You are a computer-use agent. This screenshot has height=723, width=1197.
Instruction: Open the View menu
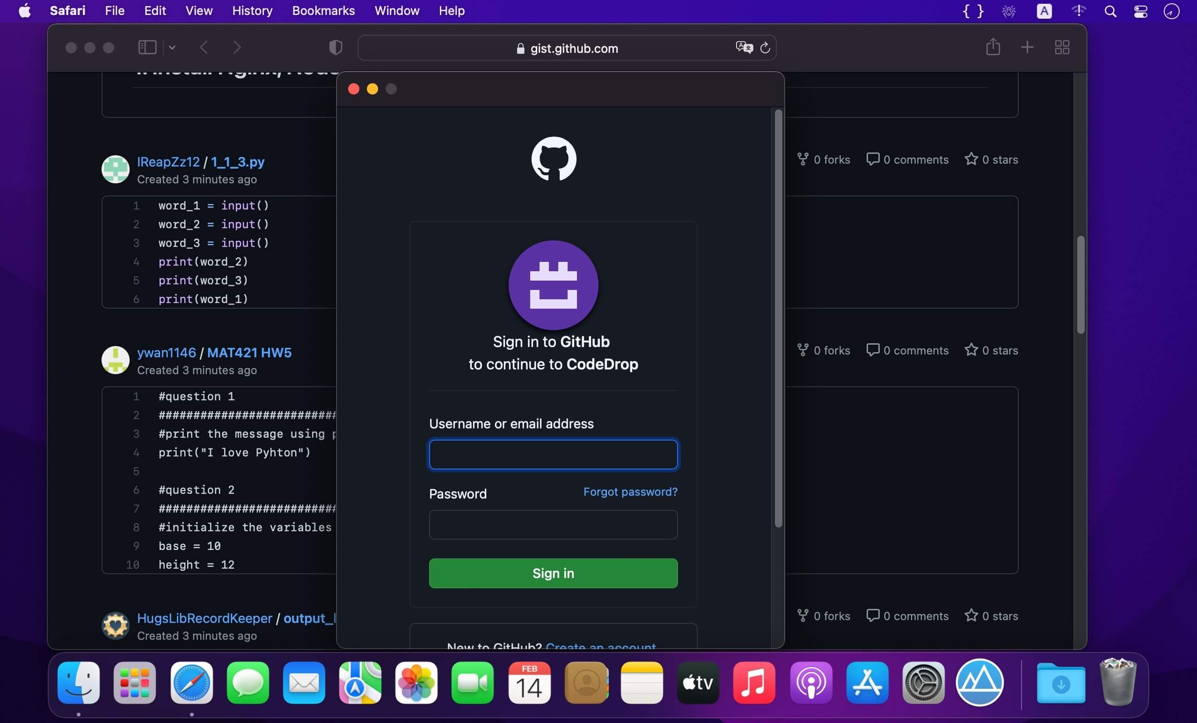(199, 11)
